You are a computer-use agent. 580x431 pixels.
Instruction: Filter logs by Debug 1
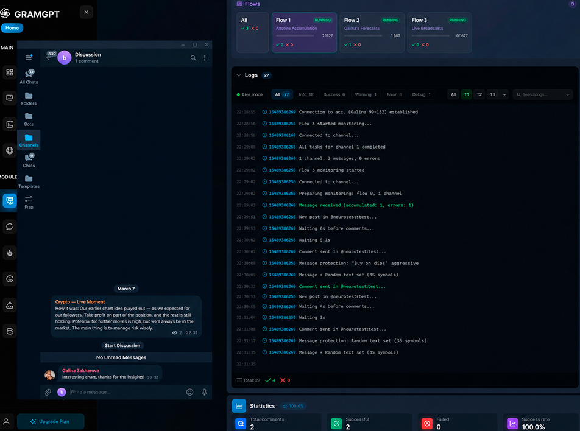pos(422,94)
